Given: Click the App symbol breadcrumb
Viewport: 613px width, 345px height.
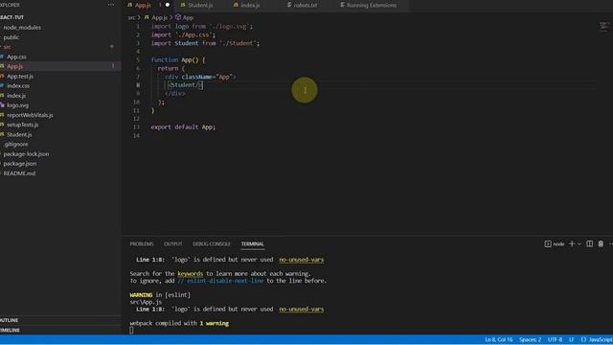Looking at the screenshot, I should pyautogui.click(x=185, y=17).
